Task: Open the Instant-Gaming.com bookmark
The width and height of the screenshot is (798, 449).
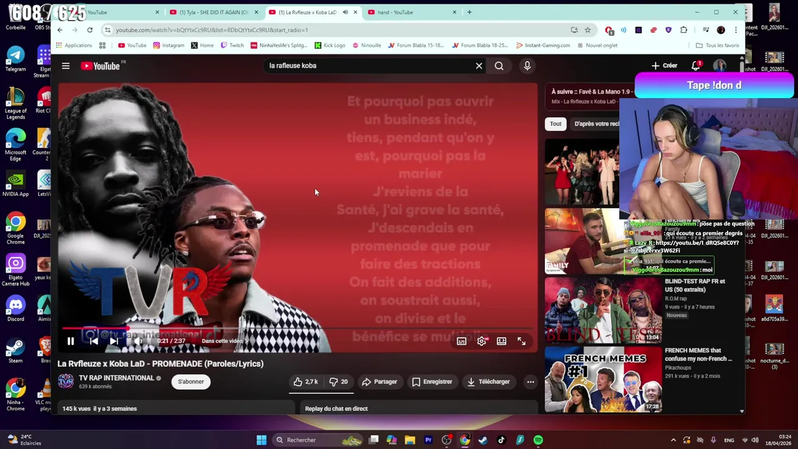Action: [x=542, y=46]
